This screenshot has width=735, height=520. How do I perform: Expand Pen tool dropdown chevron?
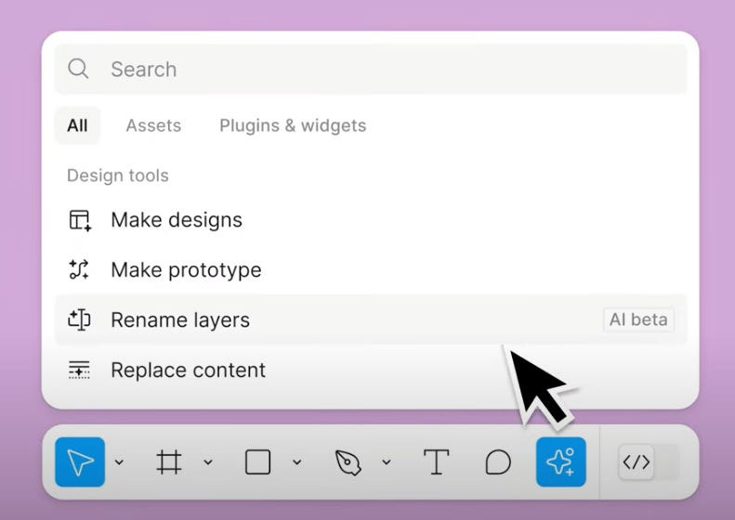(387, 462)
